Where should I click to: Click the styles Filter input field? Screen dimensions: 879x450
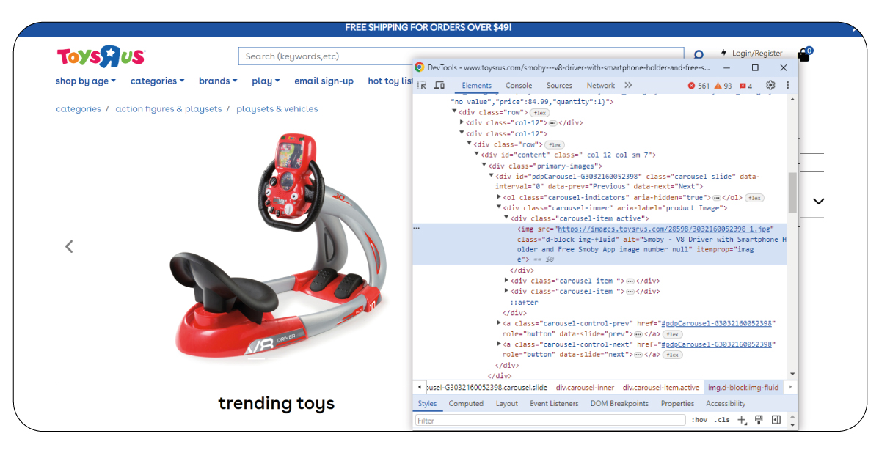pyautogui.click(x=550, y=421)
